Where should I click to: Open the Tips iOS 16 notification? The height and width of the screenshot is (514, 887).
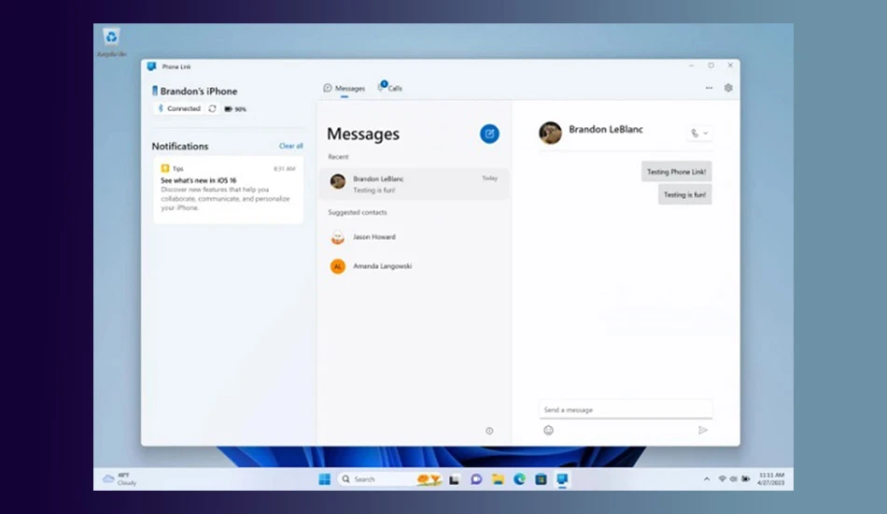coord(228,190)
